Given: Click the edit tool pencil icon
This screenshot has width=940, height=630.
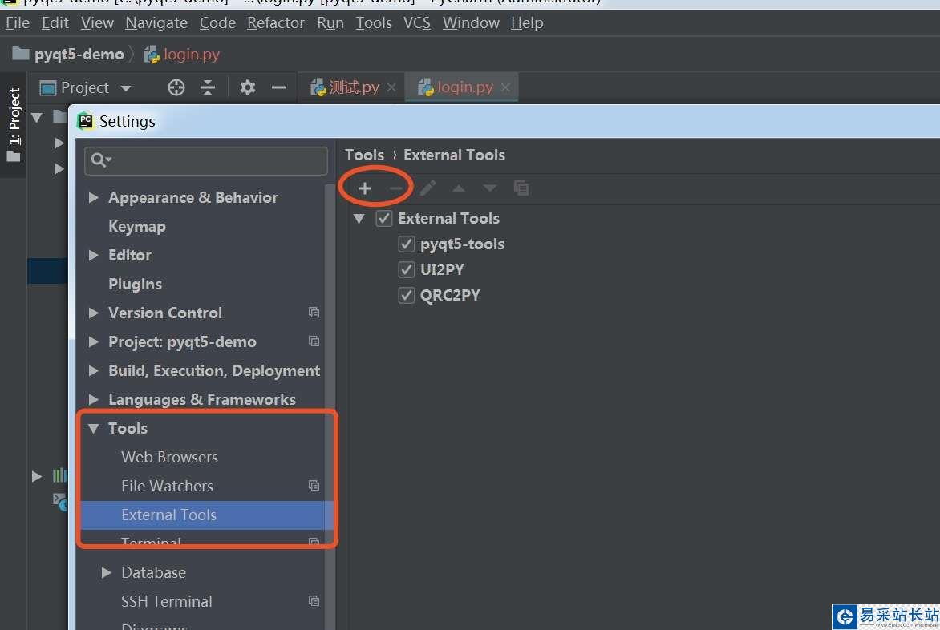Looking at the screenshot, I should tap(427, 188).
